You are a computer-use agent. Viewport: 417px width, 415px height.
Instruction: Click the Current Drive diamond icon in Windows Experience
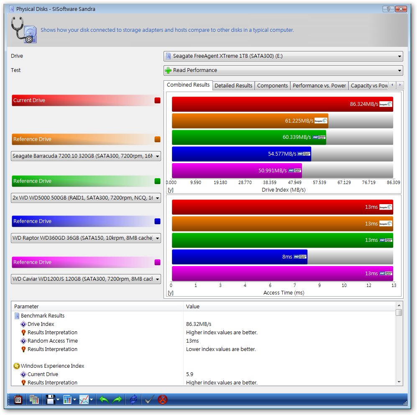[23, 374]
